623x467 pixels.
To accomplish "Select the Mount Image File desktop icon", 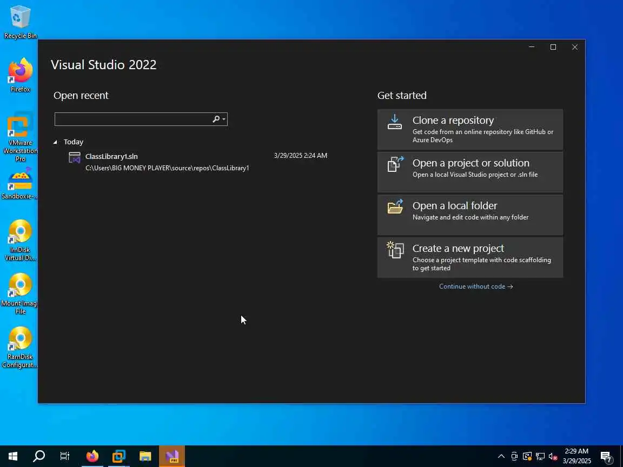I will click(x=20, y=294).
